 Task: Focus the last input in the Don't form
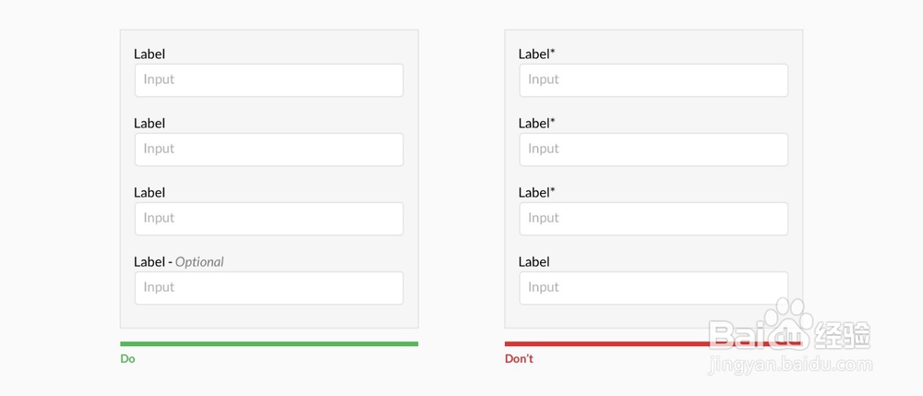coord(653,288)
